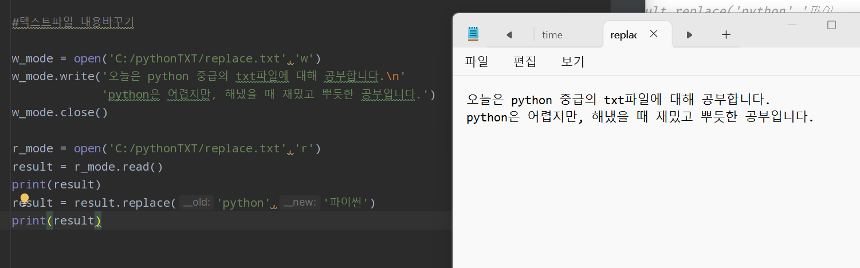Click the comment #텍스트파일 내용바꾸기
This screenshot has width=860, height=268.
tap(73, 23)
